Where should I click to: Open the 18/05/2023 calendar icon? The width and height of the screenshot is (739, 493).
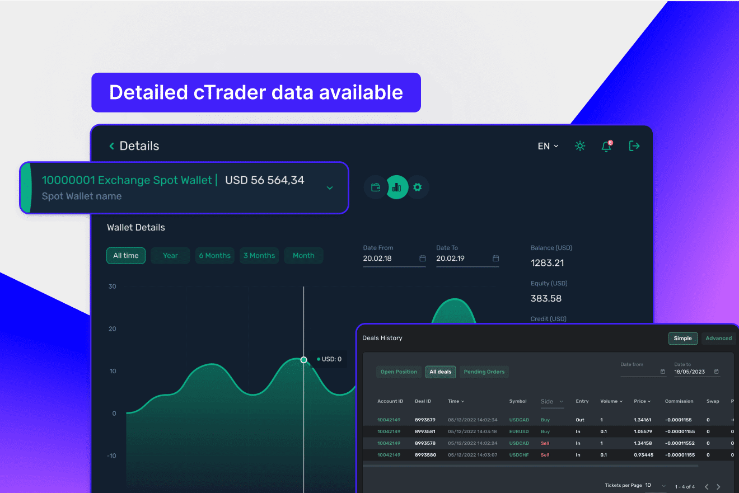tap(717, 372)
